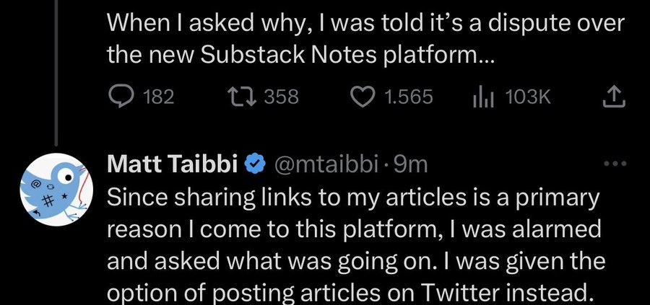Open profile via the Matt Taibbi display name
Viewport: 650px width, 305px height.
173,164
